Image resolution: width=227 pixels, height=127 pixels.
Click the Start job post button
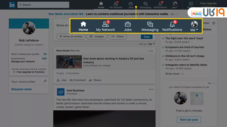point(189,120)
